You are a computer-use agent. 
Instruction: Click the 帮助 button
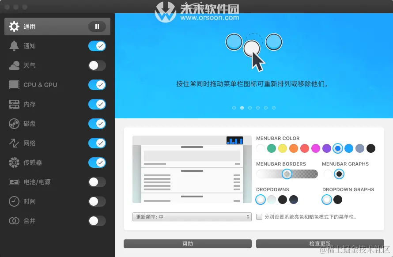coord(188,244)
